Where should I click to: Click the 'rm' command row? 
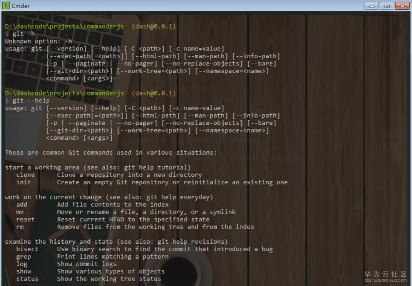(135, 227)
